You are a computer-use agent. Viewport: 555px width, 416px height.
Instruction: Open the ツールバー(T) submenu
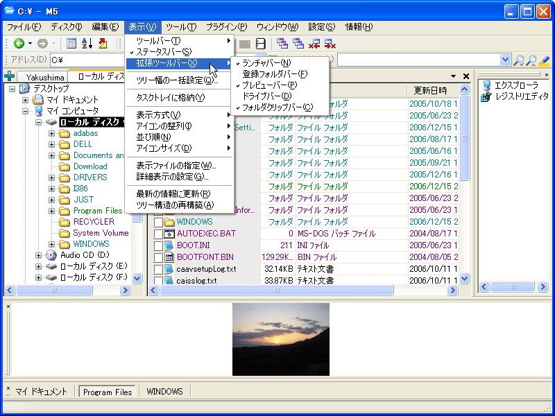179,41
